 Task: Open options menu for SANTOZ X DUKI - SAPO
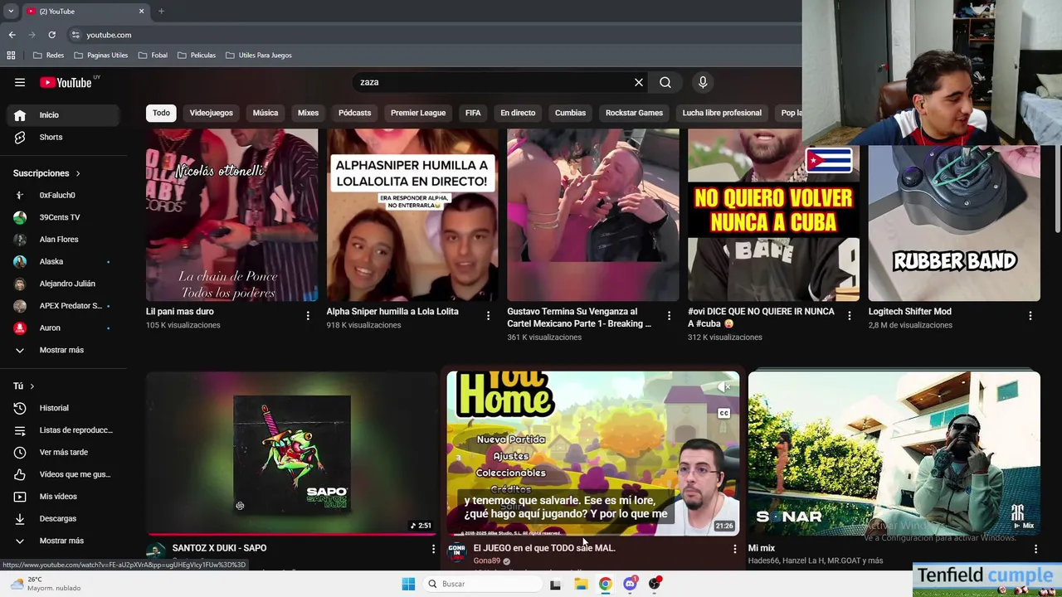(433, 549)
